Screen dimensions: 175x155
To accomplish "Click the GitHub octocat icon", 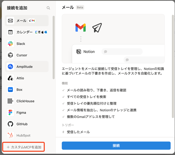I will tap(10, 124).
